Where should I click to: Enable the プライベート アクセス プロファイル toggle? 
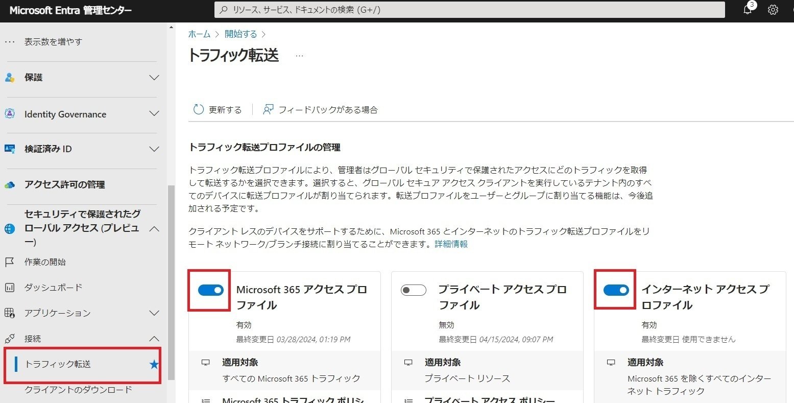pos(414,290)
